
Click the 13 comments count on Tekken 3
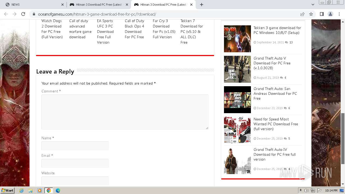click(291, 42)
